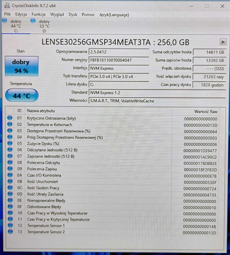Image resolution: width=230 pixels, height=255 pixels.
Task: Click the Suma odczytów hosta value 14611 GB
Action: (210, 52)
